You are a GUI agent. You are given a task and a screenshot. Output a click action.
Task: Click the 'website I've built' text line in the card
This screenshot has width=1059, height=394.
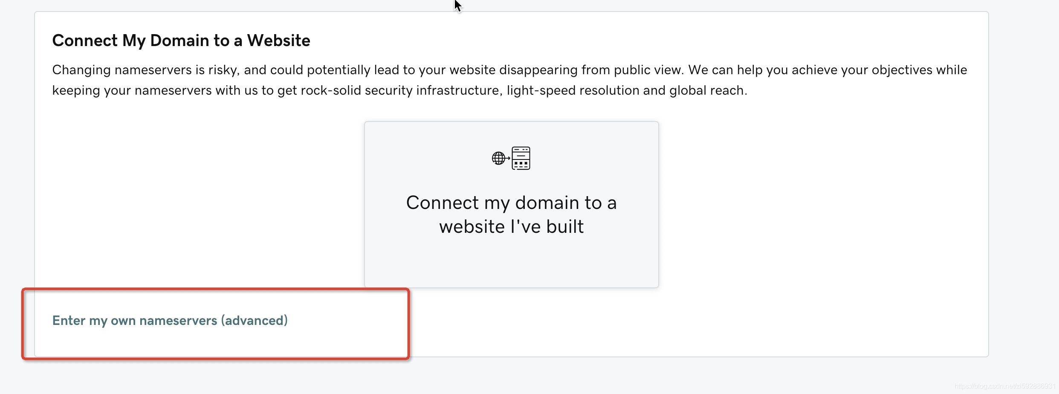click(511, 226)
